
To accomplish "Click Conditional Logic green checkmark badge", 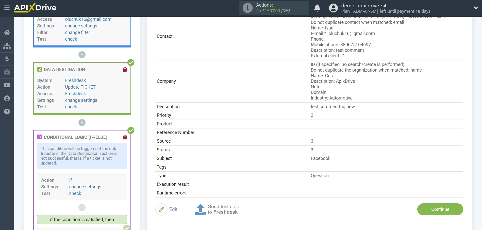I will click(x=131, y=130).
